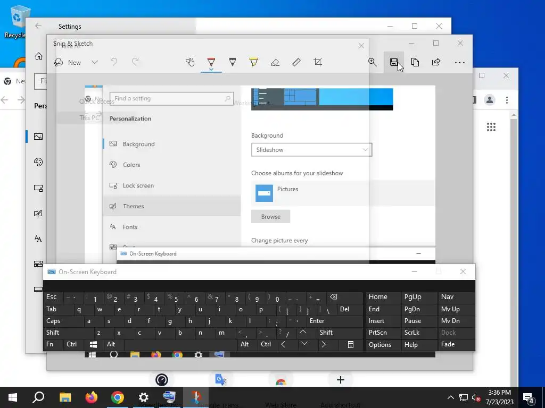Open Taskbar icon in Settings sidebar
Viewport: 545px width, 408px height.
[38, 289]
